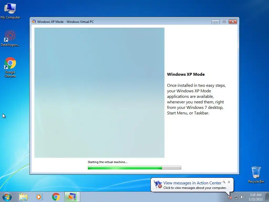Click the Show desktop strip beside the clock

[267, 197]
